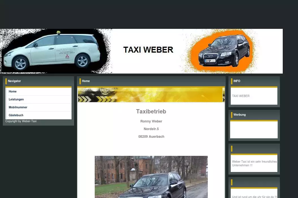Click the Ronny Weber name text
Screen dimensions: 298x198
click(x=151, y=121)
